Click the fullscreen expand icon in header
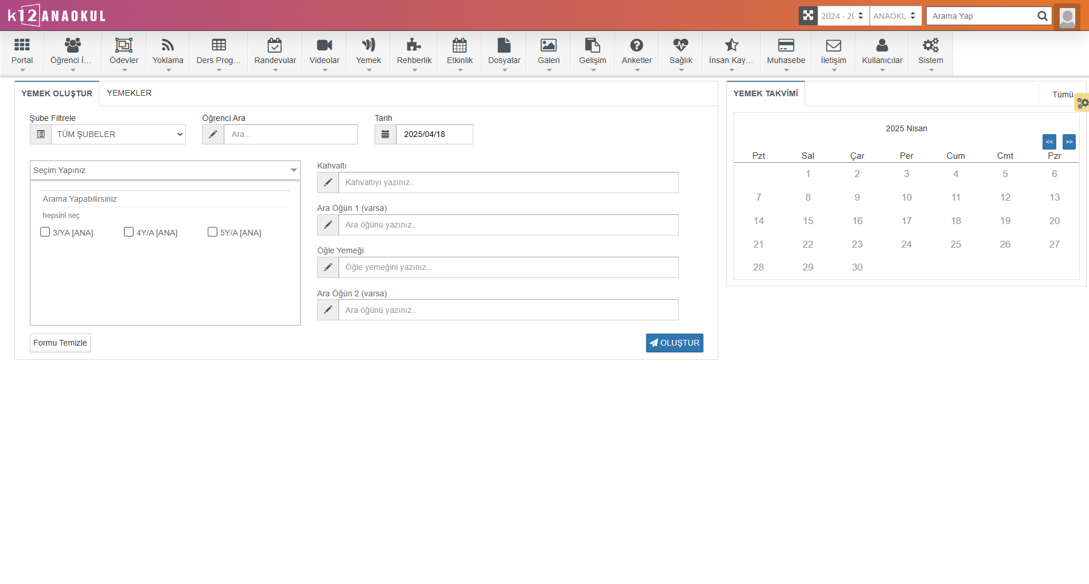Viewport: 1089px width, 584px height. pyautogui.click(x=808, y=15)
